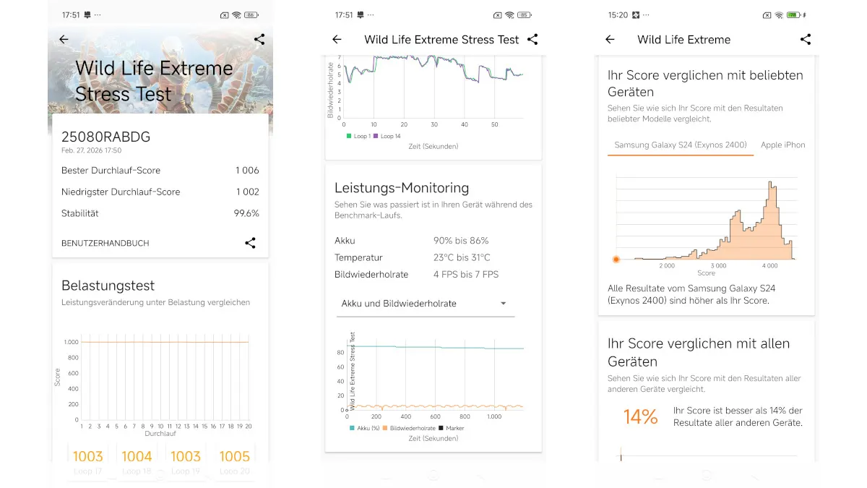Select Samsung Galaxy S24 (Exynos 2400) tab
The image size is (867, 488).
click(x=680, y=145)
